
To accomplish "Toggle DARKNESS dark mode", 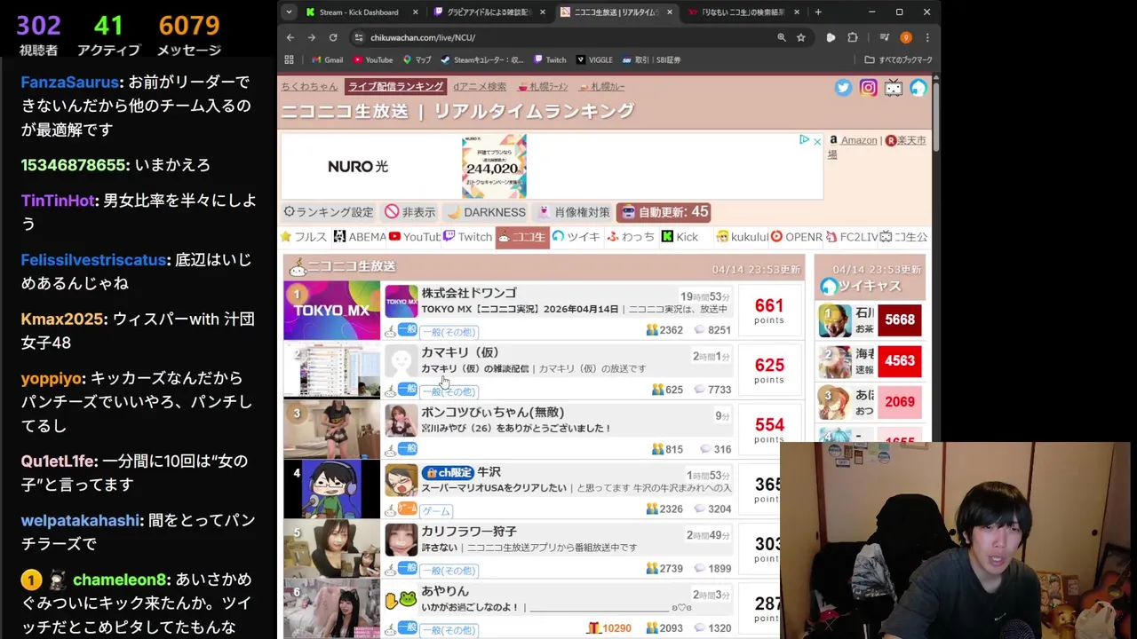I will tap(486, 212).
